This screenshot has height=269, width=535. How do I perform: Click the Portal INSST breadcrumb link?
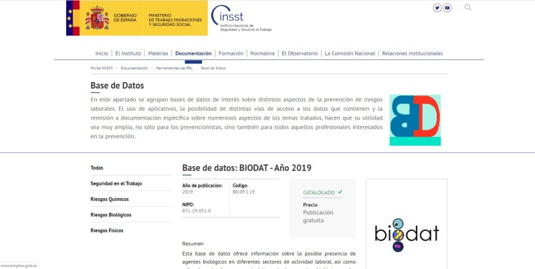[x=102, y=68]
